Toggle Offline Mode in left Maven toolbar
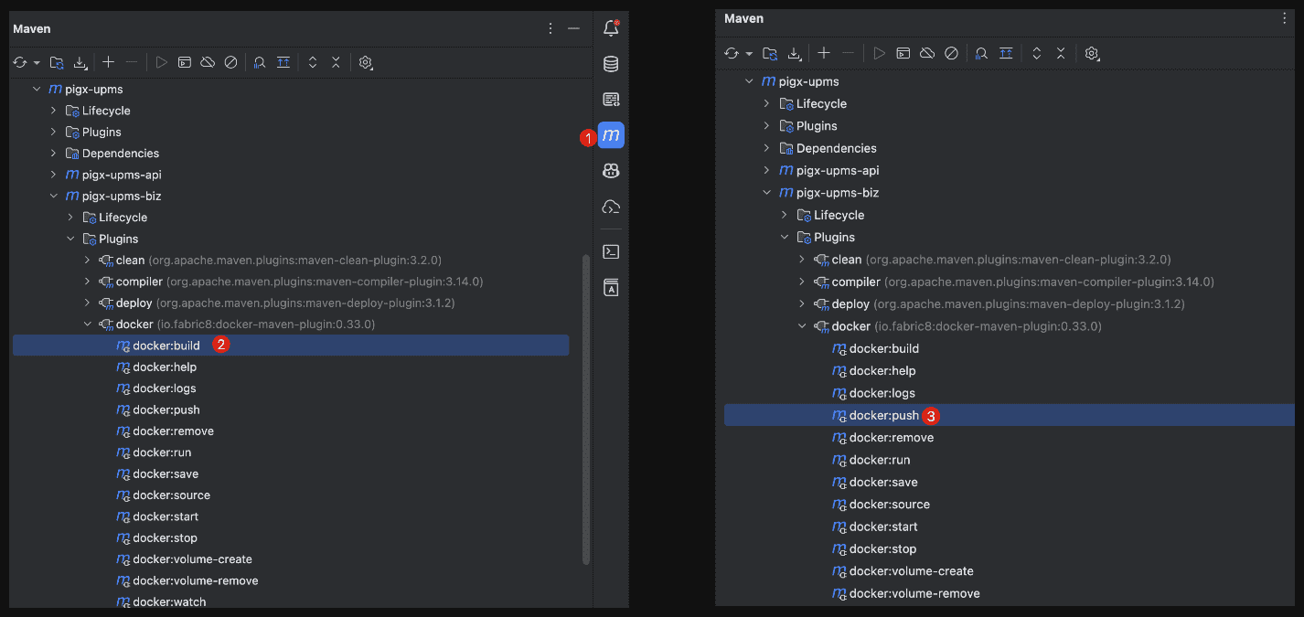This screenshot has width=1304, height=617. coord(208,62)
